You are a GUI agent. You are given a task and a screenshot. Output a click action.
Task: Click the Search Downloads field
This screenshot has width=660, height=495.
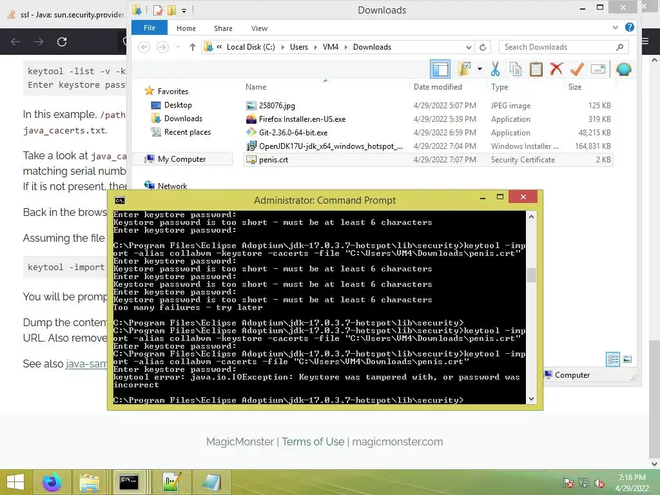click(x=563, y=47)
